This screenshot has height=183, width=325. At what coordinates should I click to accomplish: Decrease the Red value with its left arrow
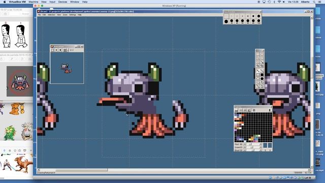coord(245,144)
